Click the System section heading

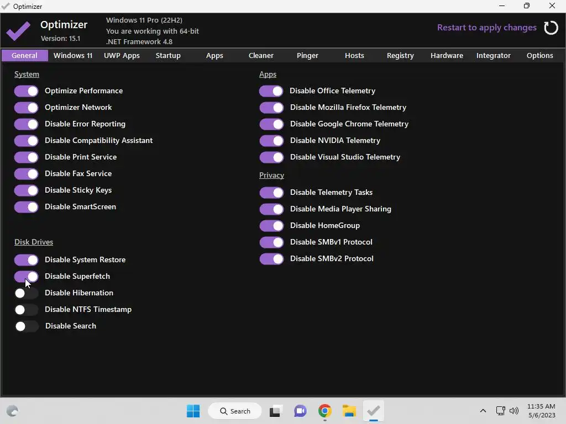[27, 75]
